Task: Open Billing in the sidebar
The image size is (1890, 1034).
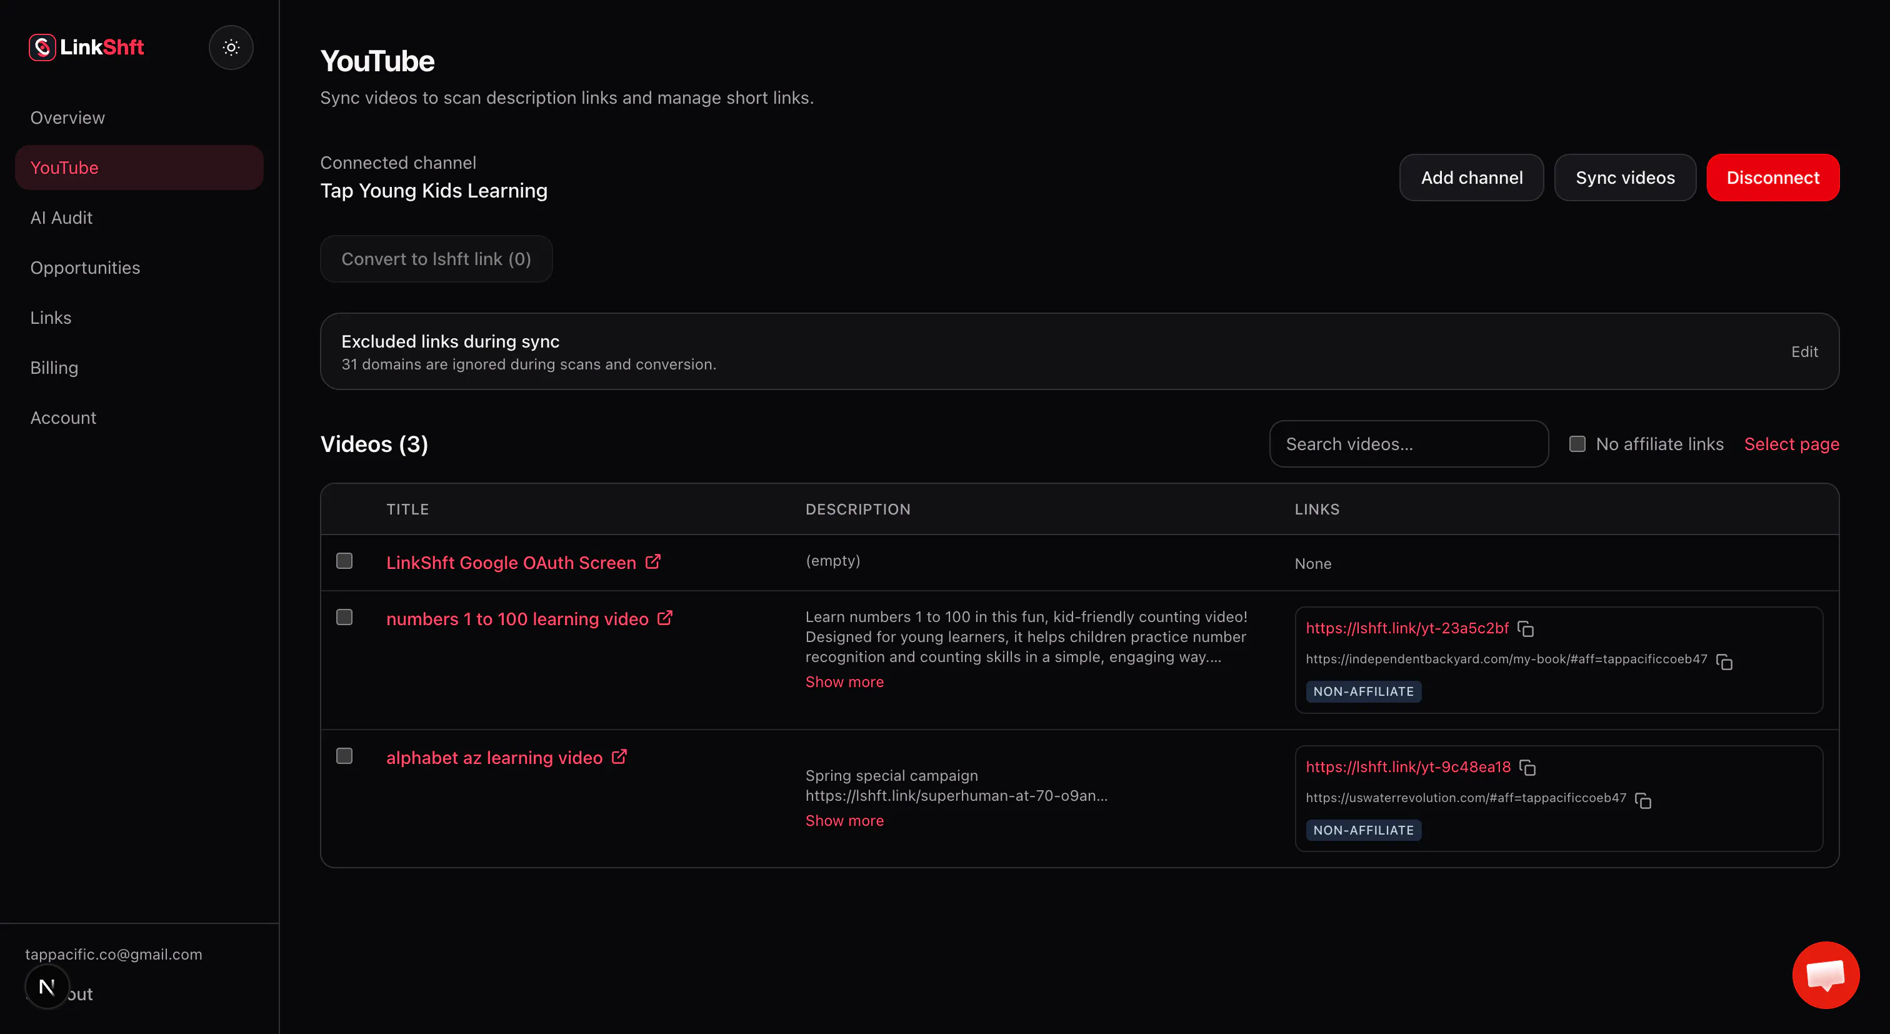Action: 139,367
